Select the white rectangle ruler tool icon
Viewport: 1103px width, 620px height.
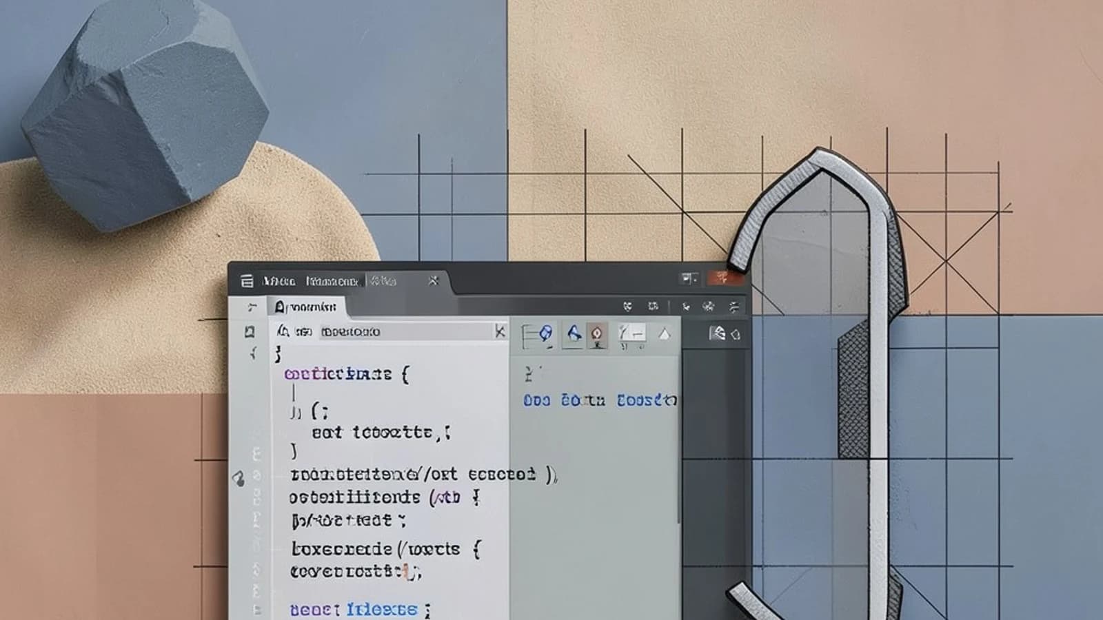pos(631,334)
